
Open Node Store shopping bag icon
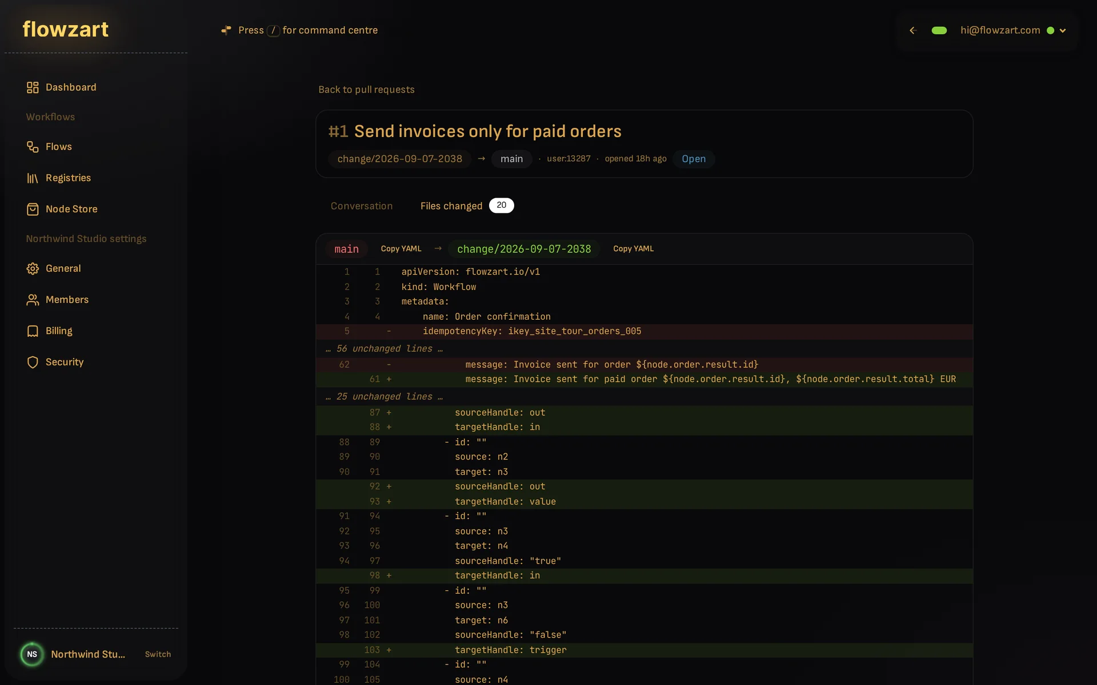(33, 209)
